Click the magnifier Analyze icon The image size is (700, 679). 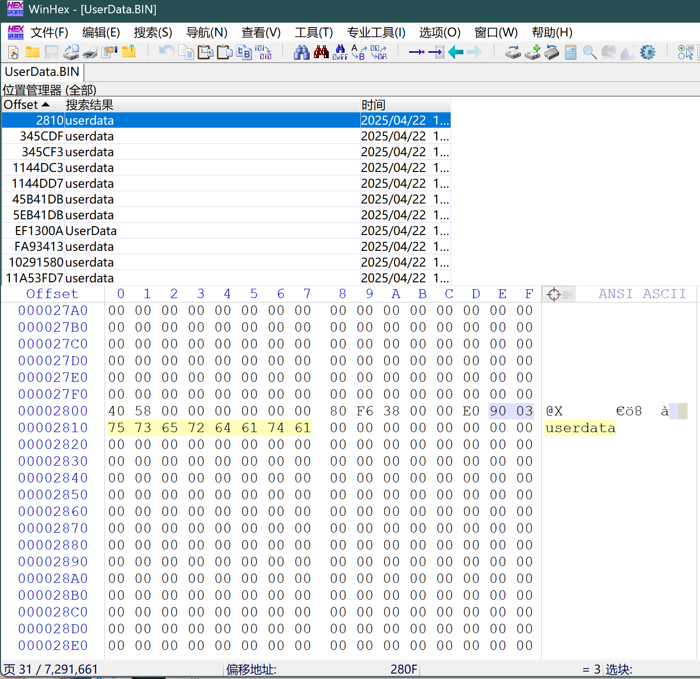[590, 52]
